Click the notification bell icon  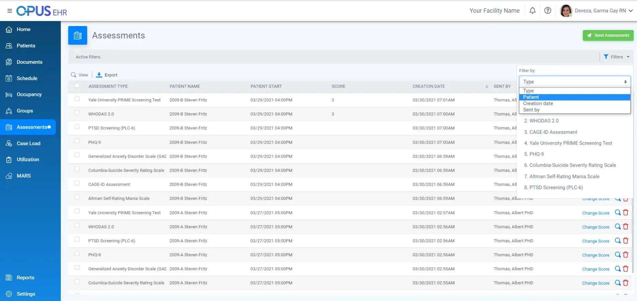pos(532,10)
